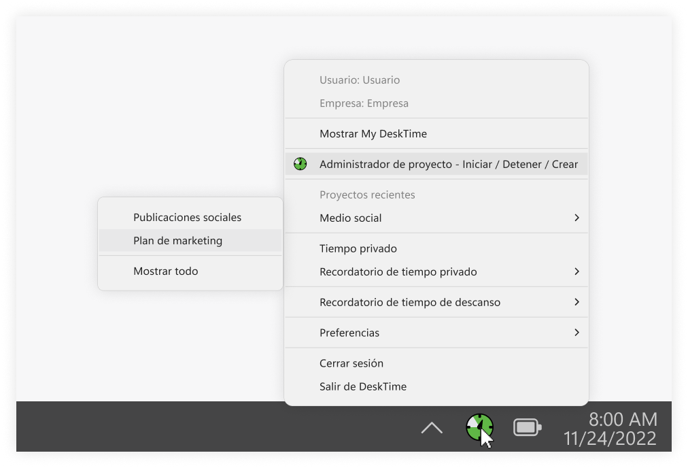
Task: Choose Mostrar todo in the submenu
Action: [190, 271]
